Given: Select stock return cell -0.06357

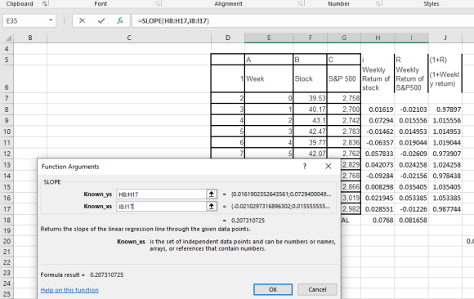Looking at the screenshot, I should [x=378, y=142].
